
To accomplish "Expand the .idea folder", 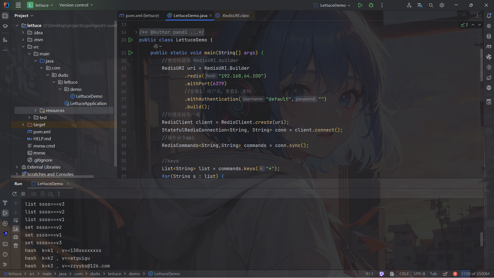I will click(23, 33).
